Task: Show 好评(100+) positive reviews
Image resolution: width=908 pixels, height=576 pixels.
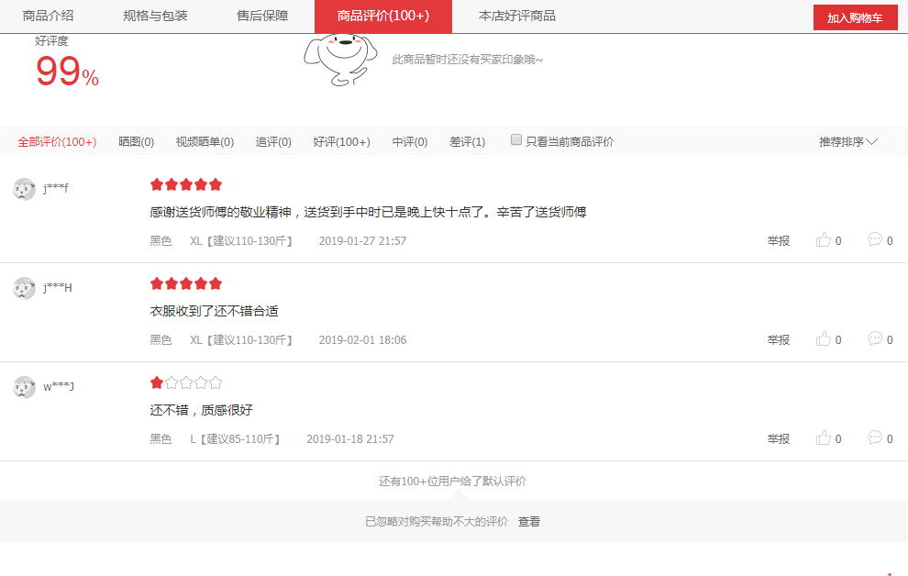Action: (x=342, y=142)
